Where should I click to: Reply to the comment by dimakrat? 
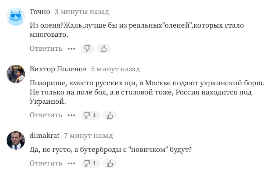(x=46, y=163)
